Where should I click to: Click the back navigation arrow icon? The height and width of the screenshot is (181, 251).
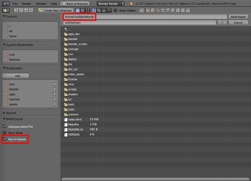point(16,10)
